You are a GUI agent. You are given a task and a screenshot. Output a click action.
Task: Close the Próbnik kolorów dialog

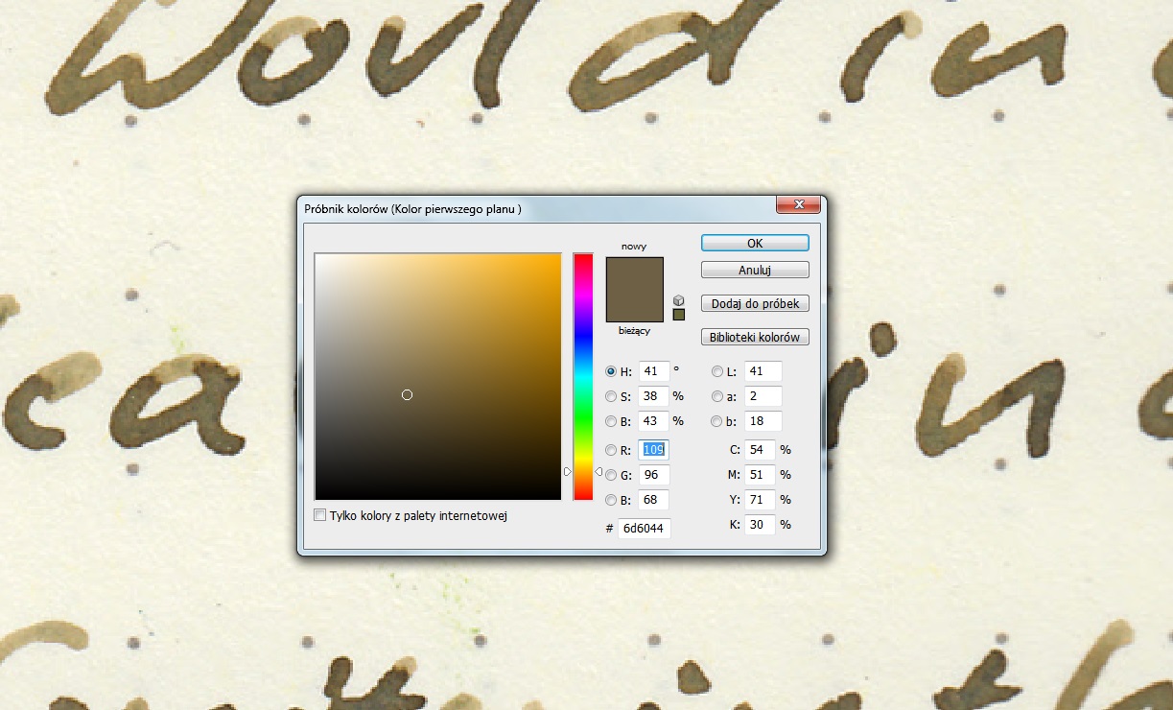pyautogui.click(x=798, y=205)
